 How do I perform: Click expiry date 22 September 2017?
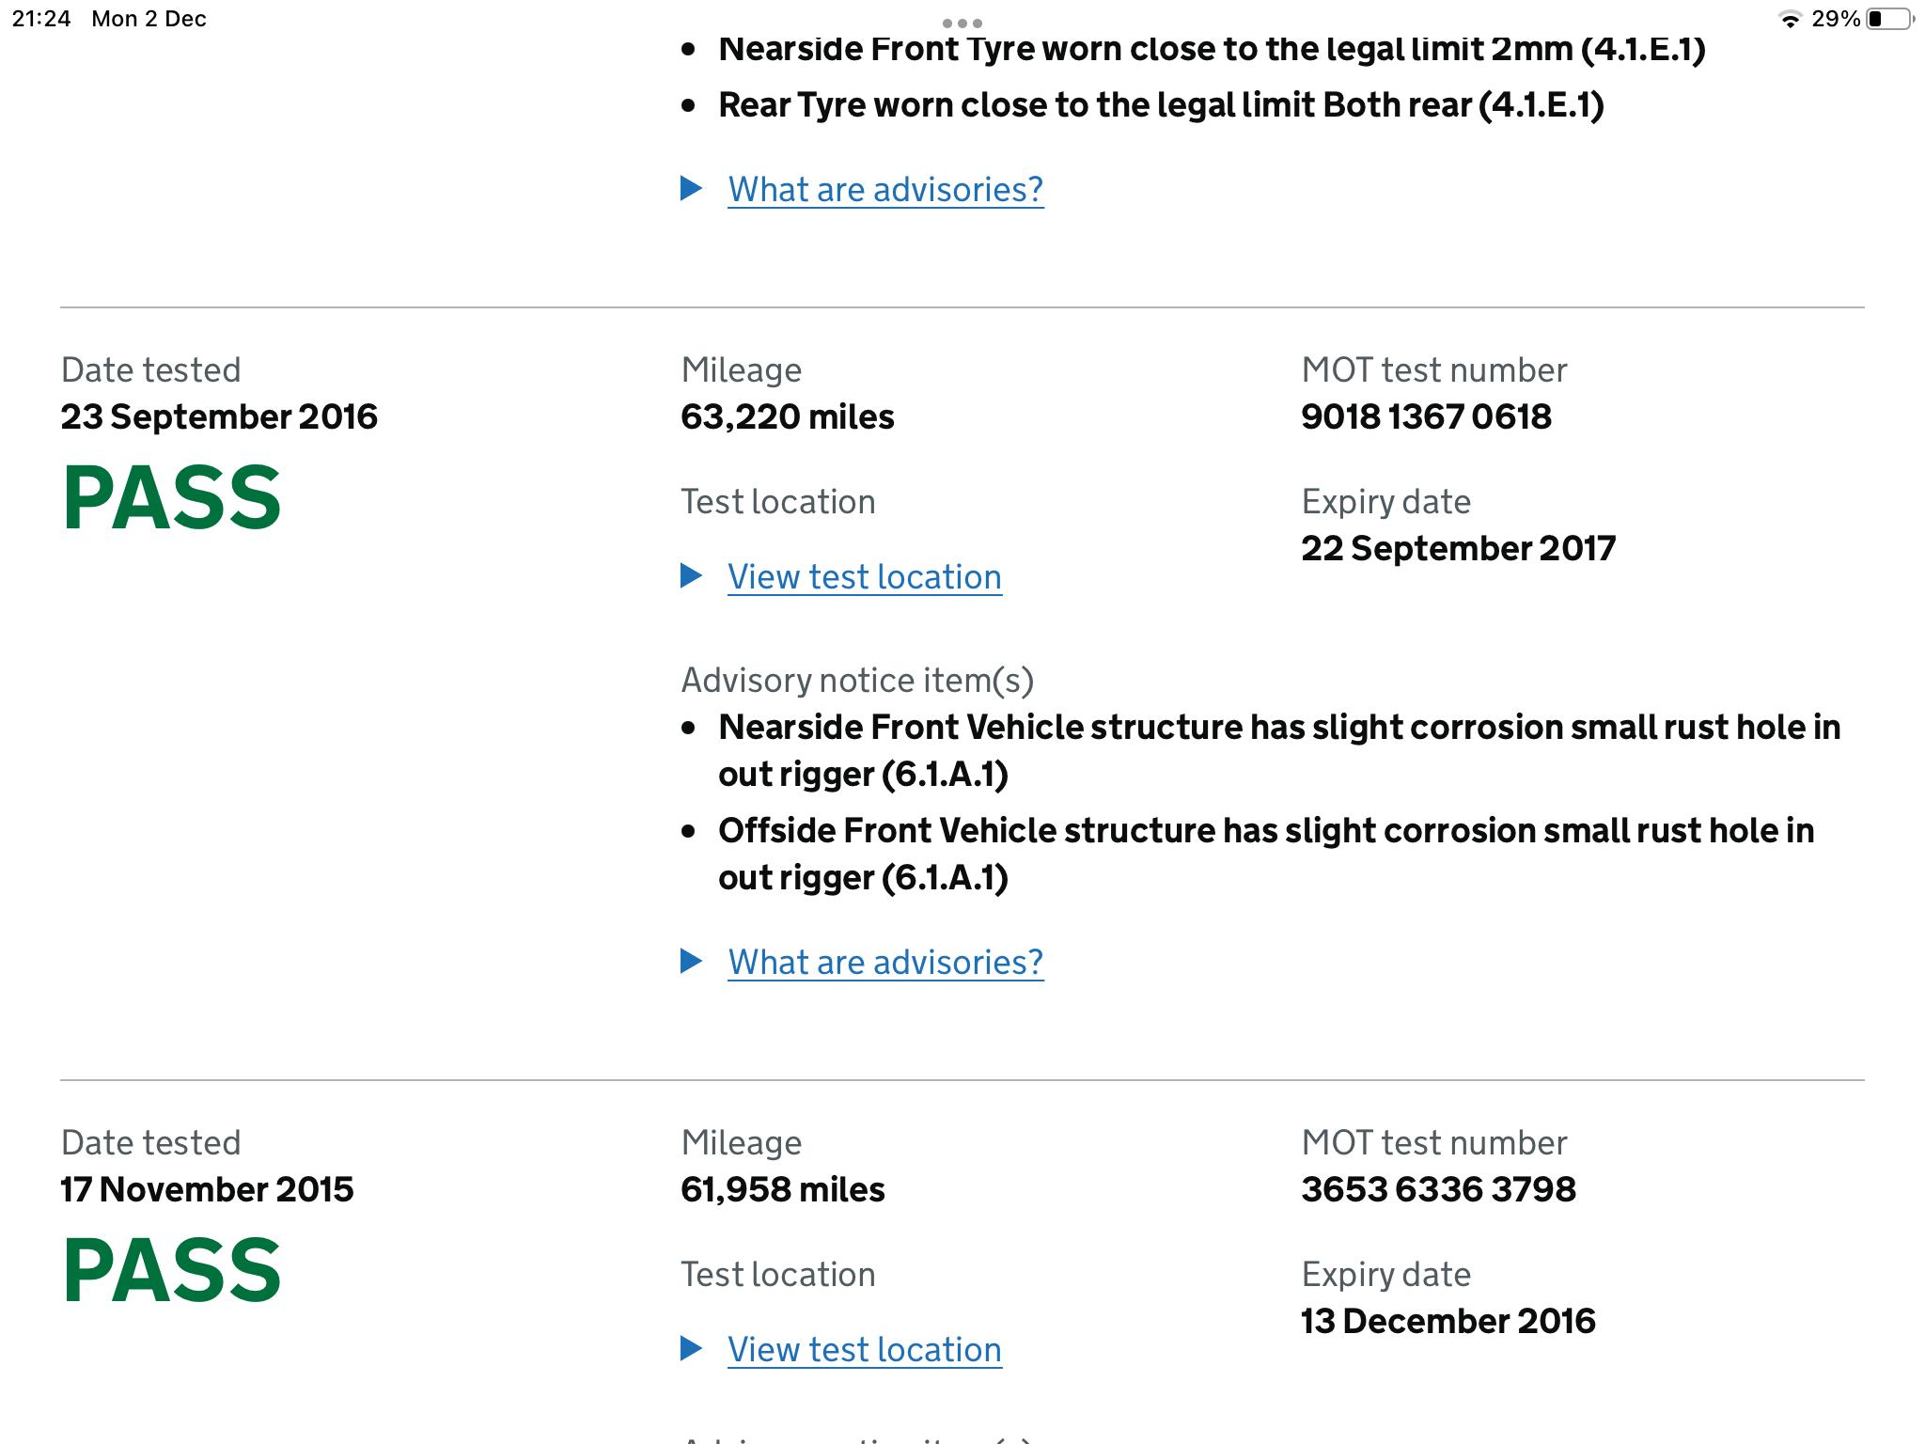pos(1458,549)
